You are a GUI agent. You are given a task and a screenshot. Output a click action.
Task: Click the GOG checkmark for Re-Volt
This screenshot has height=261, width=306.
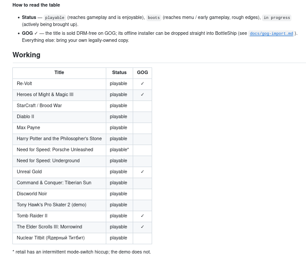[142, 83]
